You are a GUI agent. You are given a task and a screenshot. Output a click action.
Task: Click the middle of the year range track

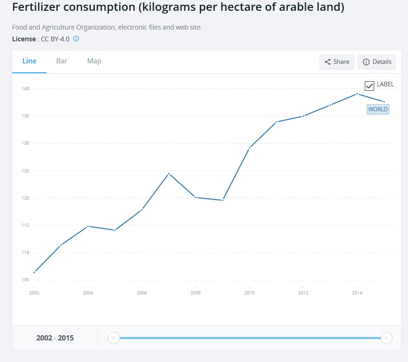coord(249,338)
